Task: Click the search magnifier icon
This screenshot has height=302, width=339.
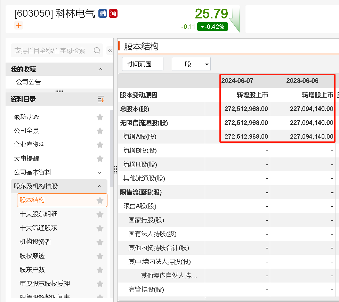Action: (97, 50)
